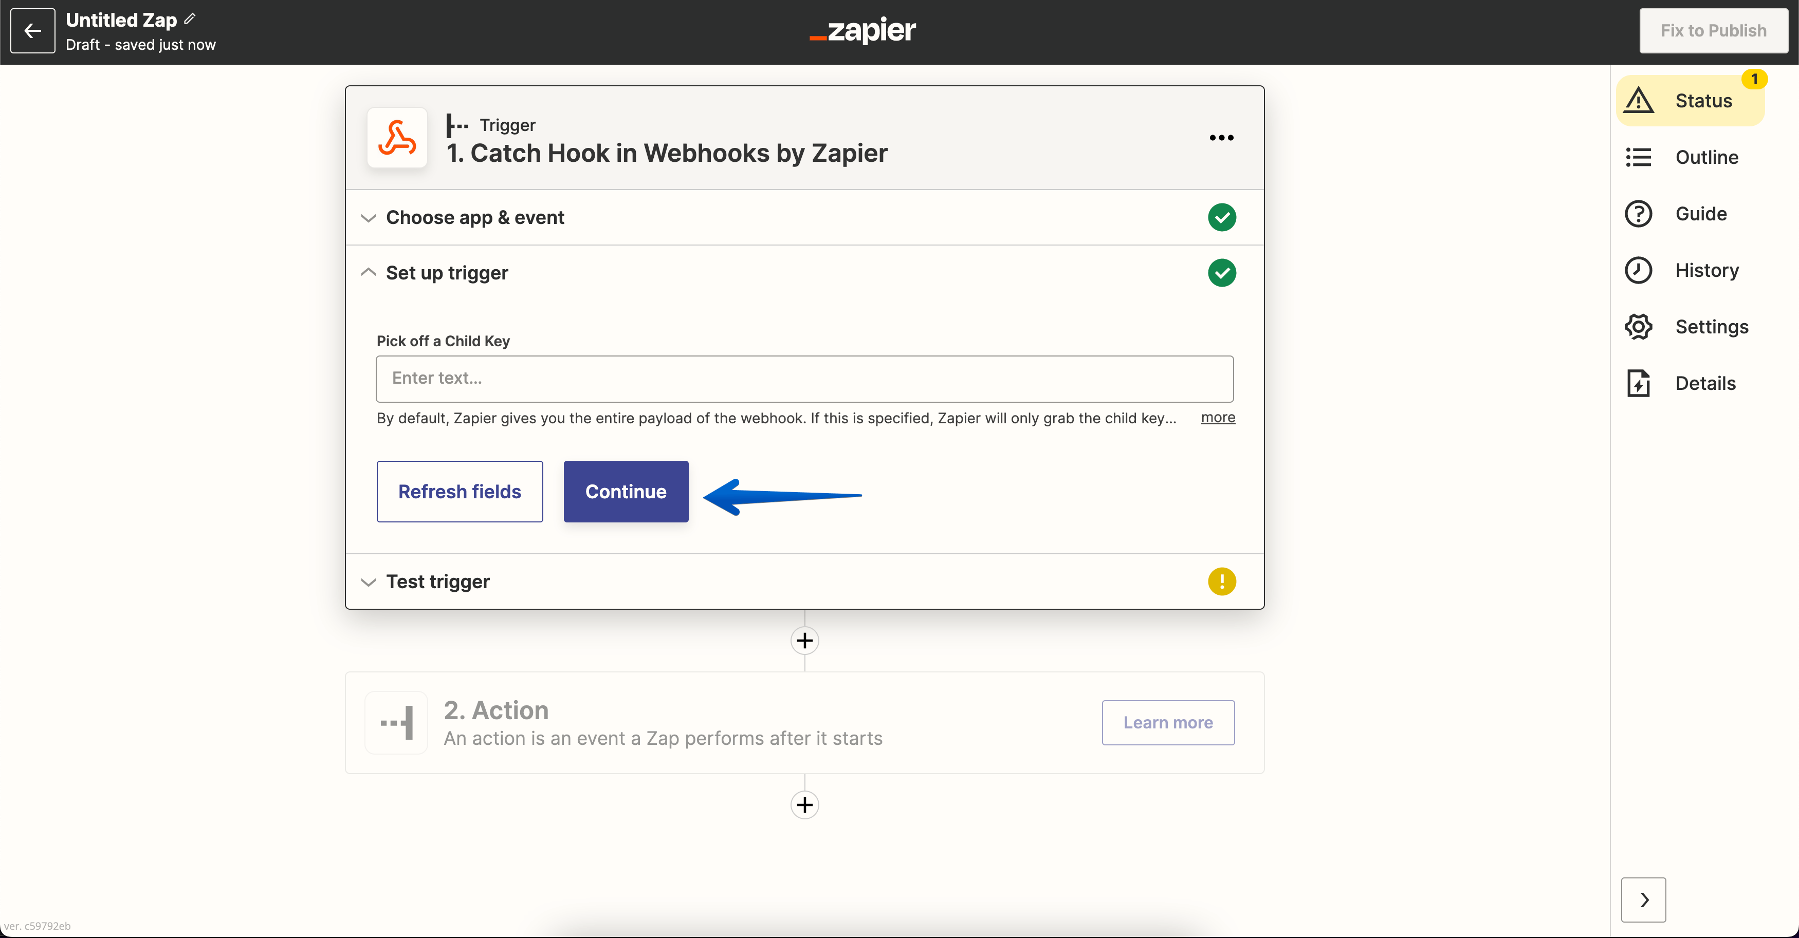
Task: Add step with plus below Action
Action: coord(804,805)
